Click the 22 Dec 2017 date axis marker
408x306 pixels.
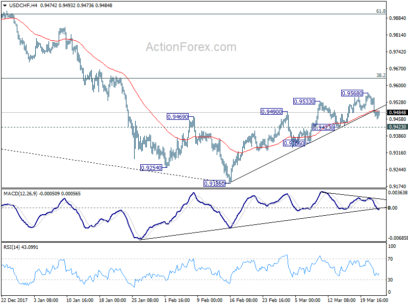pyautogui.click(x=15, y=300)
